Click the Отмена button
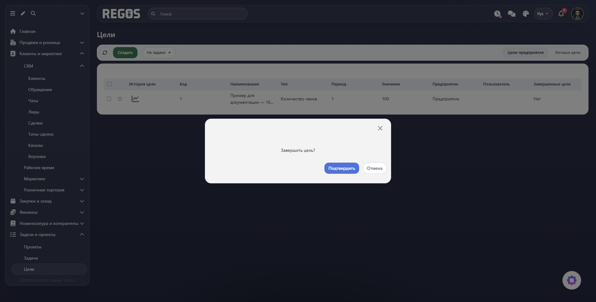The height and width of the screenshot is (302, 596). click(x=375, y=168)
